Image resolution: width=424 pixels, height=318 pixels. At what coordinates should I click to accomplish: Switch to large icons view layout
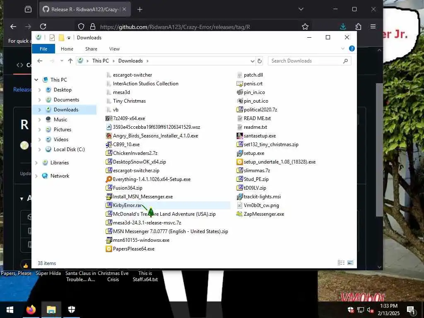coord(350,263)
